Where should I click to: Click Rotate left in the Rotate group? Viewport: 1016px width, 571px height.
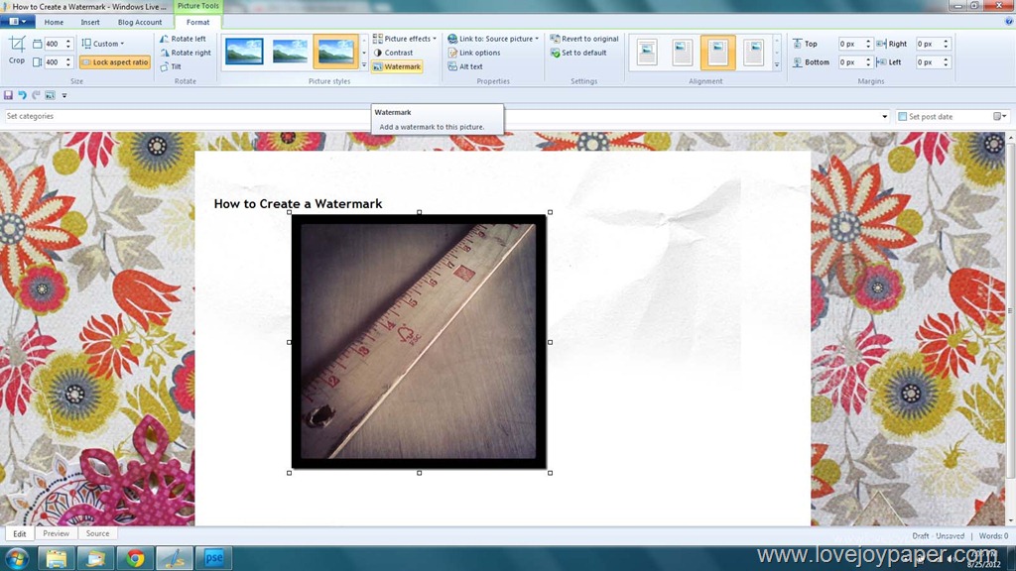coord(183,39)
